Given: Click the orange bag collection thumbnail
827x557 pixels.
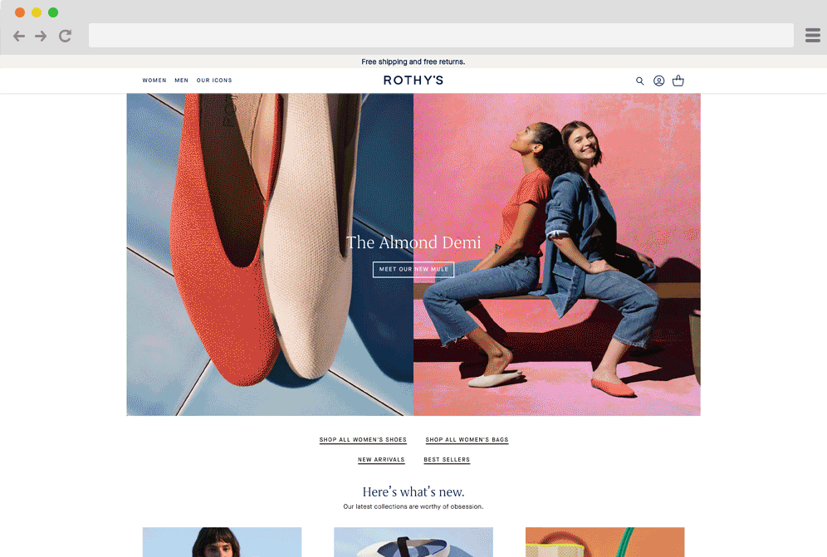Looking at the screenshot, I should pyautogui.click(x=604, y=541).
